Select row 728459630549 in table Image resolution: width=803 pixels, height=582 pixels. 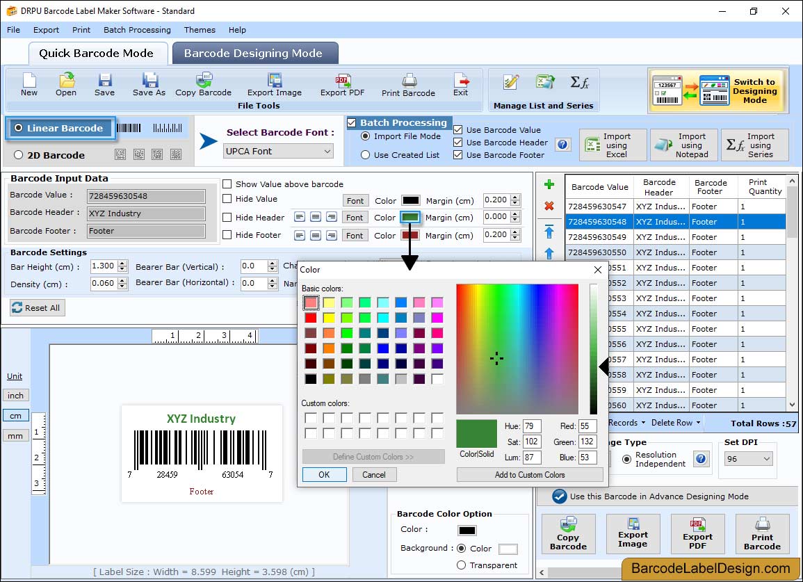pos(676,236)
